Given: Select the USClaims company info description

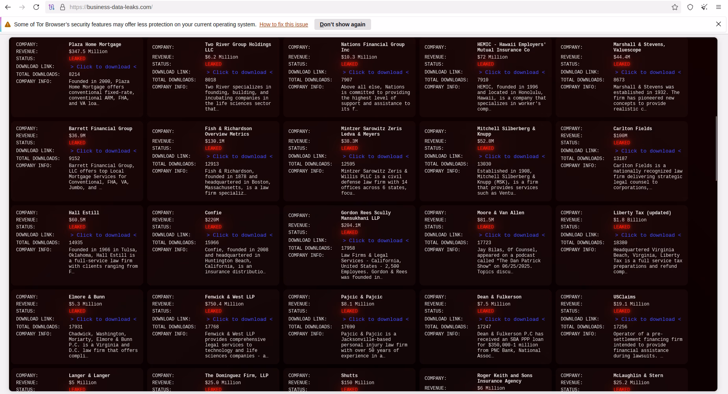Looking at the screenshot, I should 648,345.
